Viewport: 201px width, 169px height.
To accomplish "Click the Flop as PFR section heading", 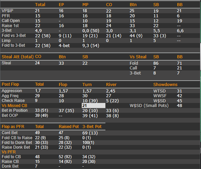I will 13,127.
